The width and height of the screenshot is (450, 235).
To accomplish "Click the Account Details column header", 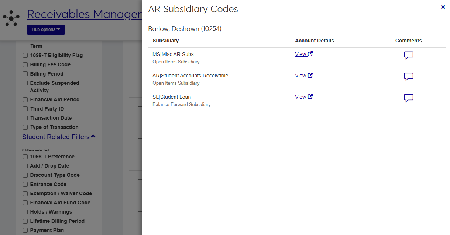I will pyautogui.click(x=315, y=41).
